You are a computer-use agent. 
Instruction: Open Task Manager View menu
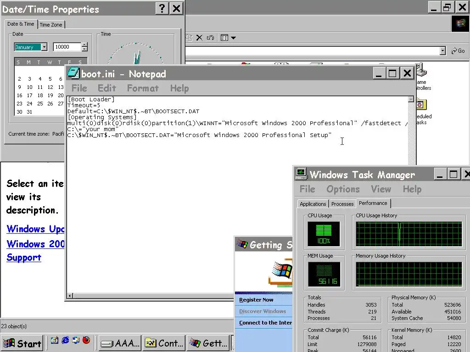pyautogui.click(x=381, y=189)
